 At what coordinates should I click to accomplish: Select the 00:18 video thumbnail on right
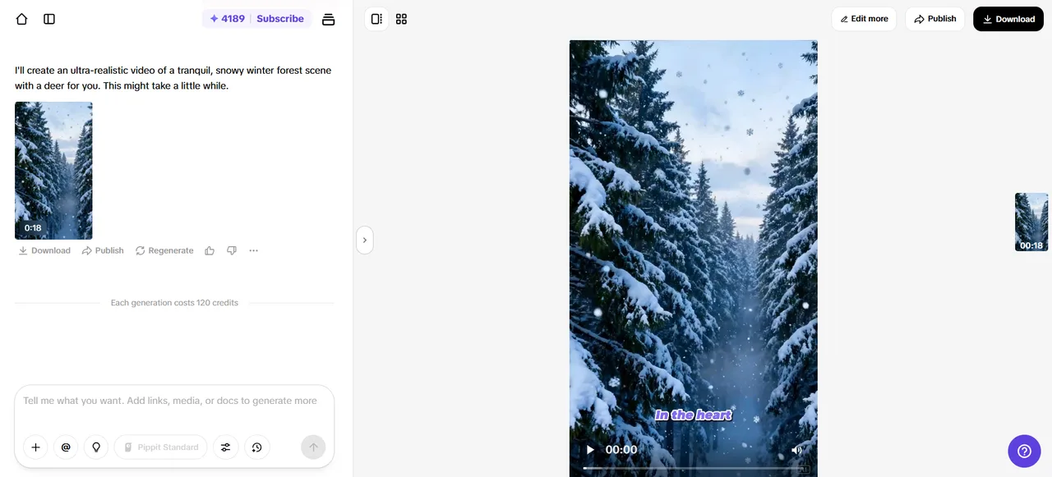(x=1031, y=222)
